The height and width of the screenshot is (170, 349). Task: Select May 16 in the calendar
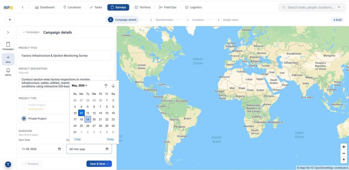click(113, 113)
